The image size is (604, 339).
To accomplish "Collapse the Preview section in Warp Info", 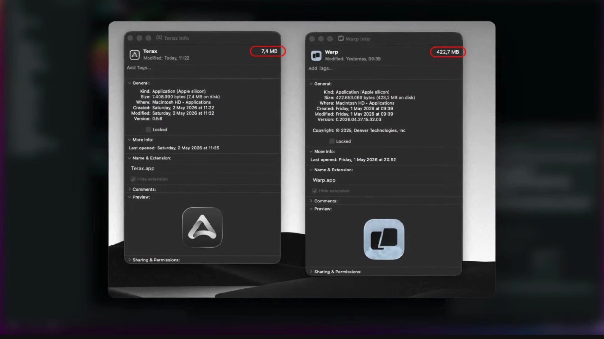I will click(311, 209).
